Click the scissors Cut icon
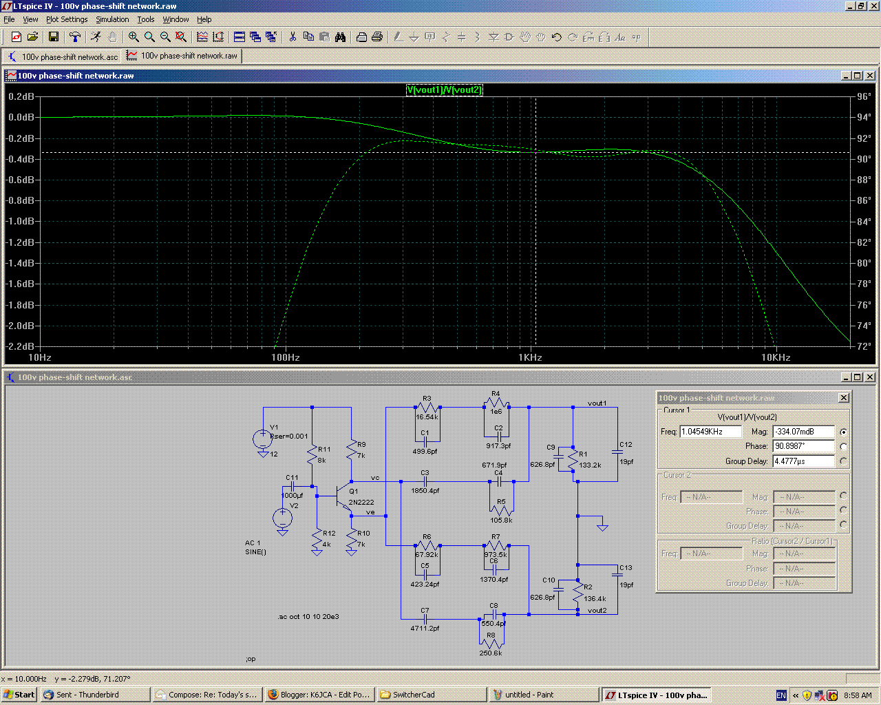881x705 pixels. pyautogui.click(x=293, y=37)
